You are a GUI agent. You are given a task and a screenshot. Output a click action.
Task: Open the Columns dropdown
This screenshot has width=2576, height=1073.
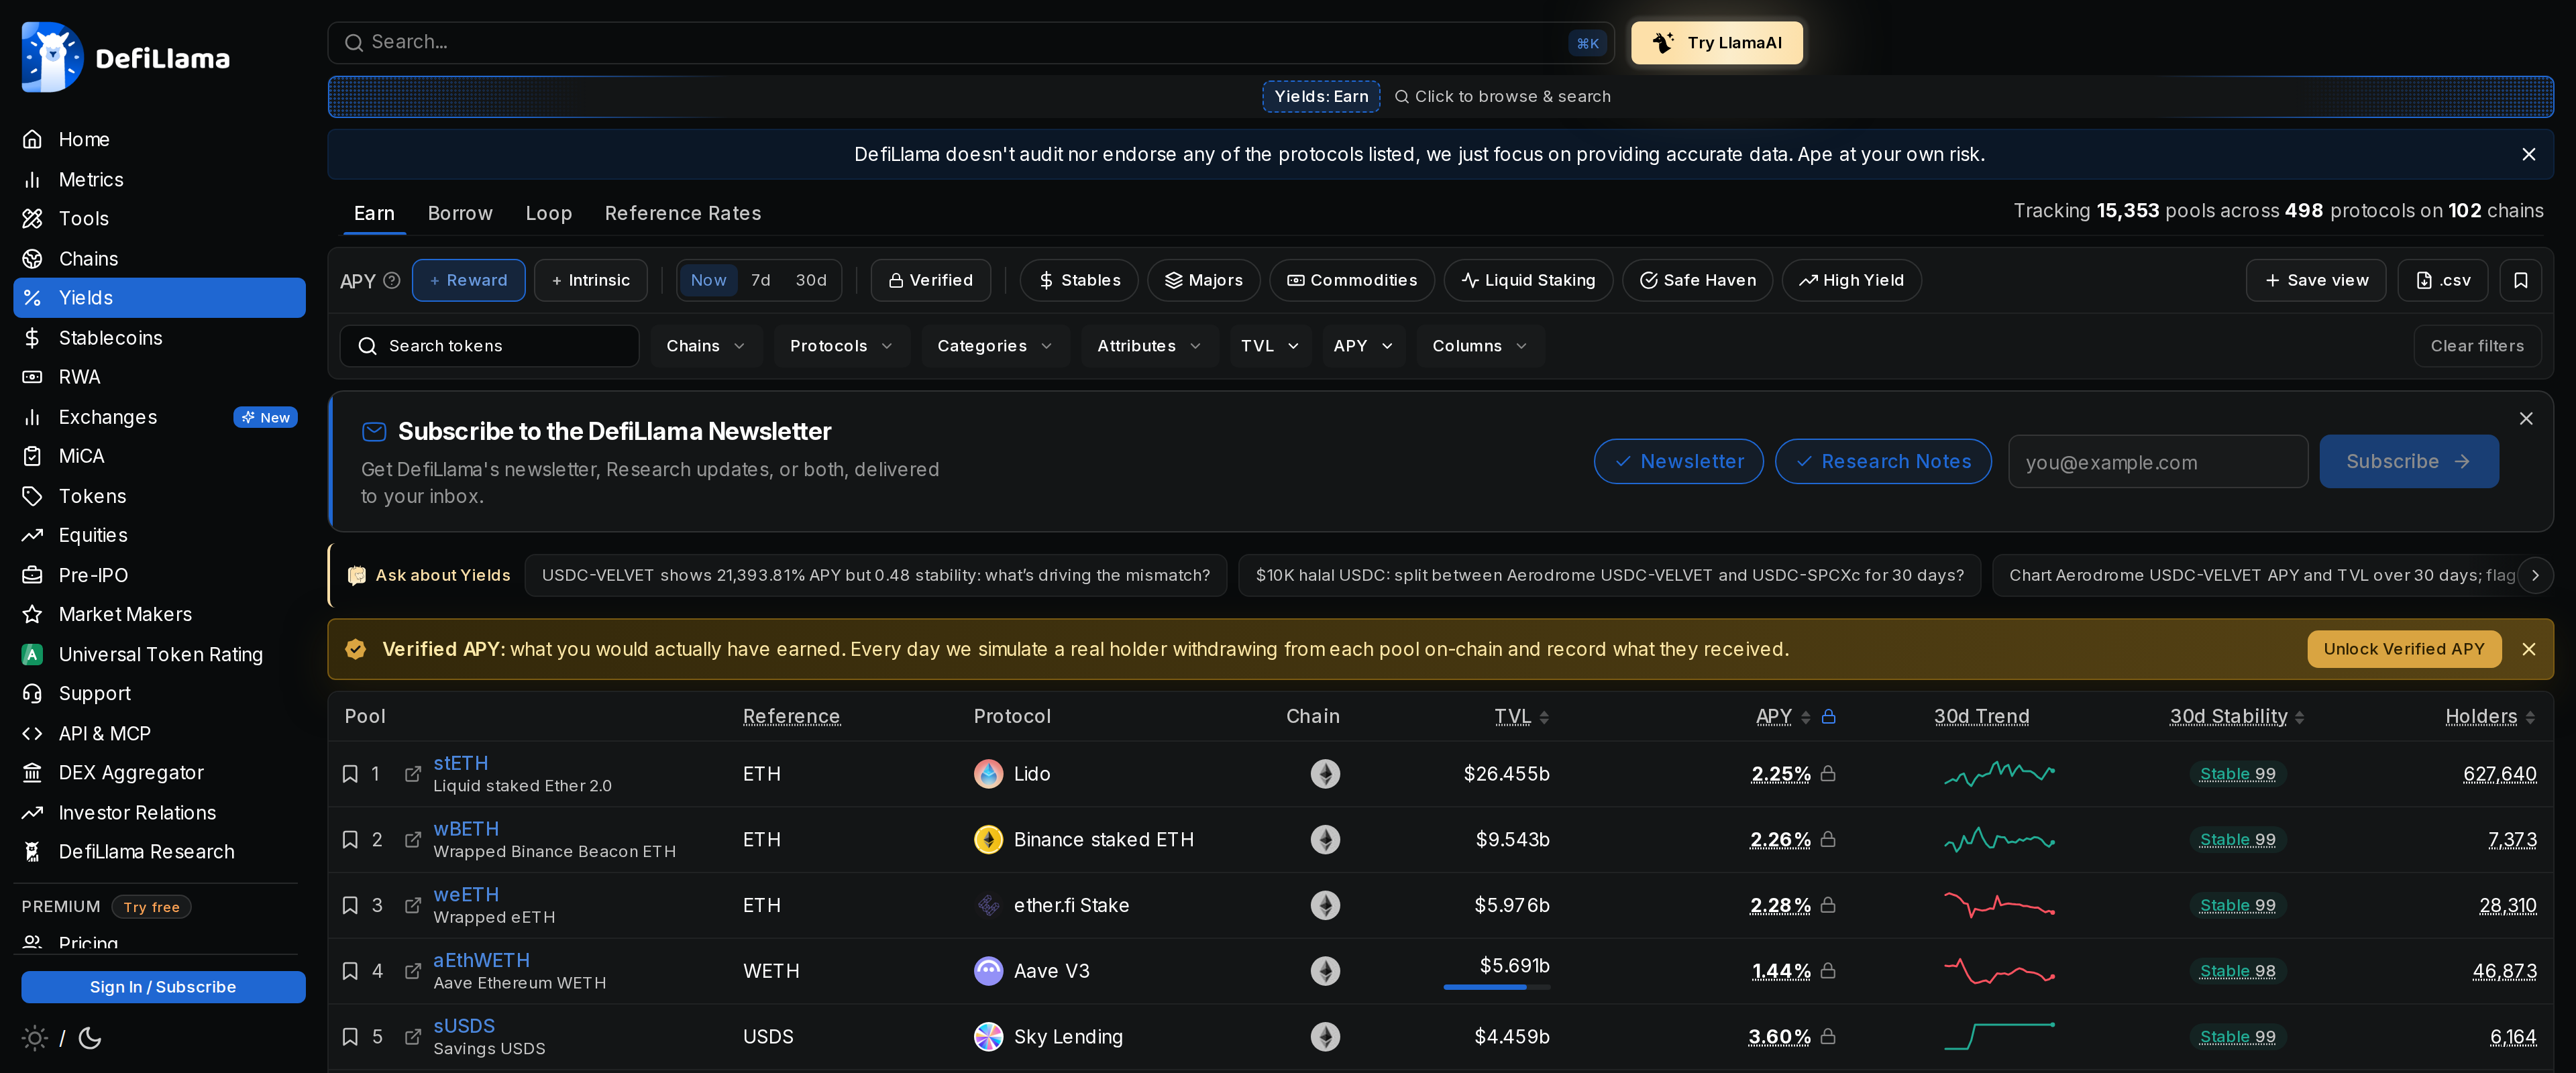tap(1480, 347)
